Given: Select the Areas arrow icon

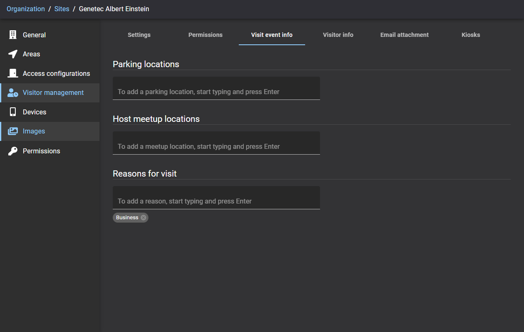Looking at the screenshot, I should click(x=12, y=54).
